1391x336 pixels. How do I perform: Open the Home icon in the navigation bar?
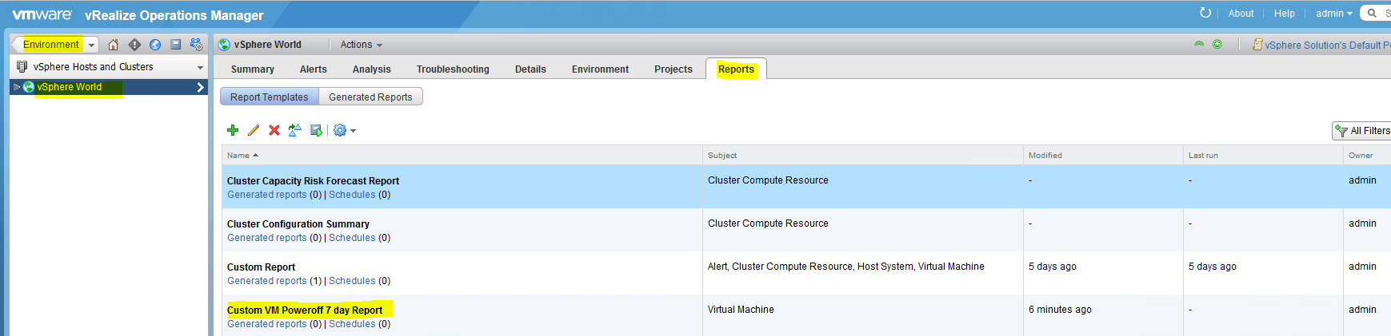click(x=114, y=45)
